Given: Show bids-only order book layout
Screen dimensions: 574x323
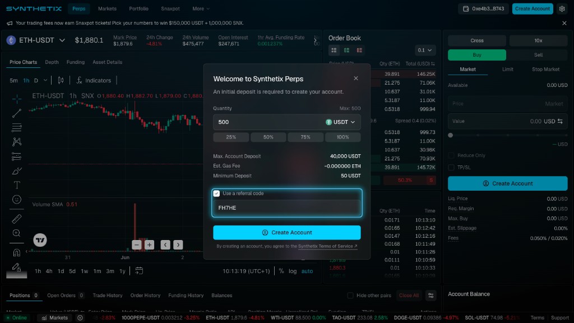Looking at the screenshot, I should tap(346, 50).
